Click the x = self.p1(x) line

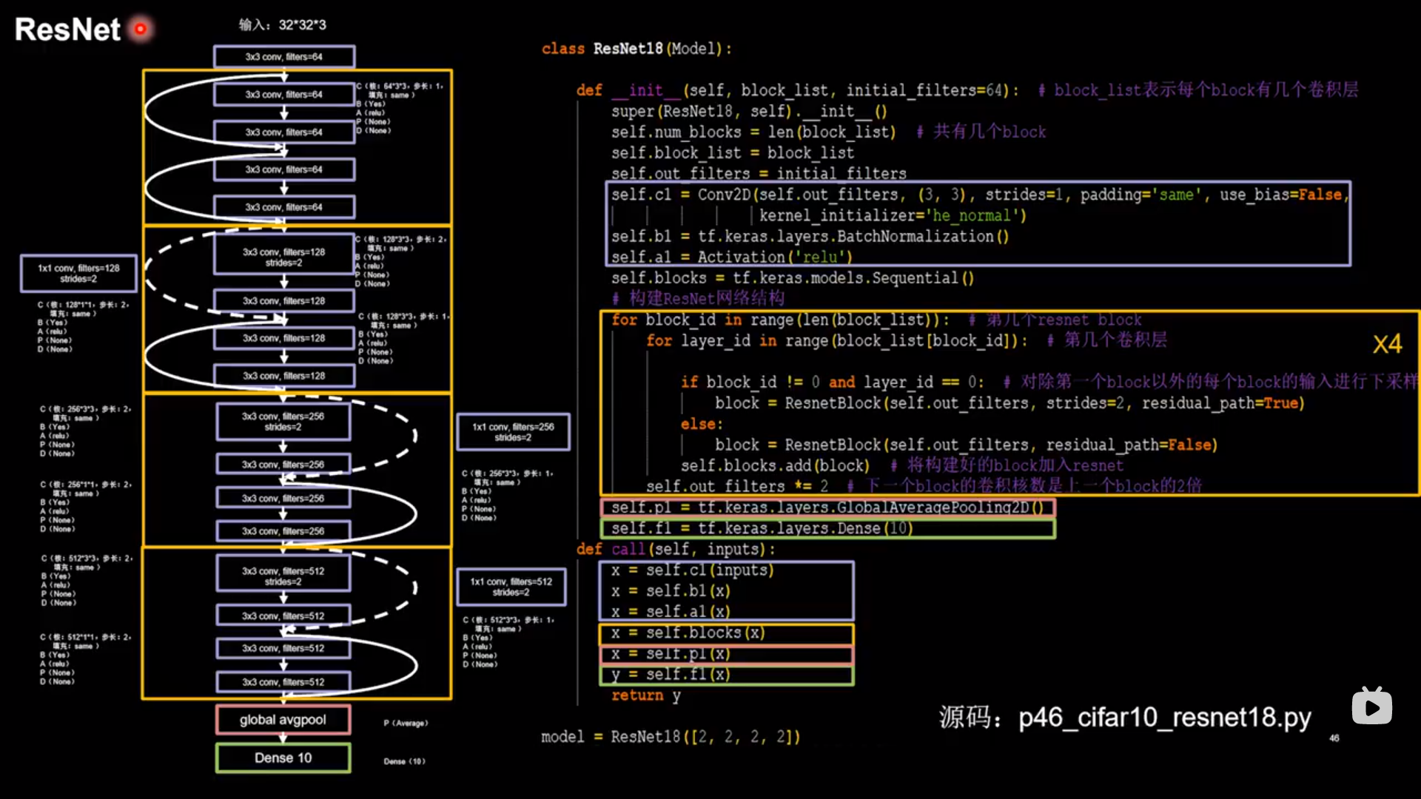pos(726,654)
